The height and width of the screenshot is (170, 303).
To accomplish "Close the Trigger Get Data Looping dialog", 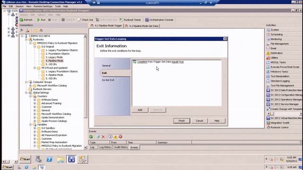I will (225, 39).
